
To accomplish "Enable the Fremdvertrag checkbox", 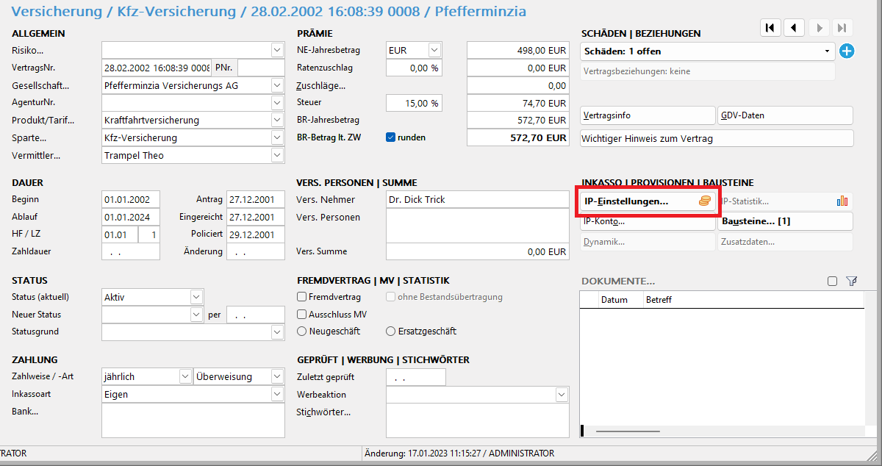I will click(x=302, y=297).
